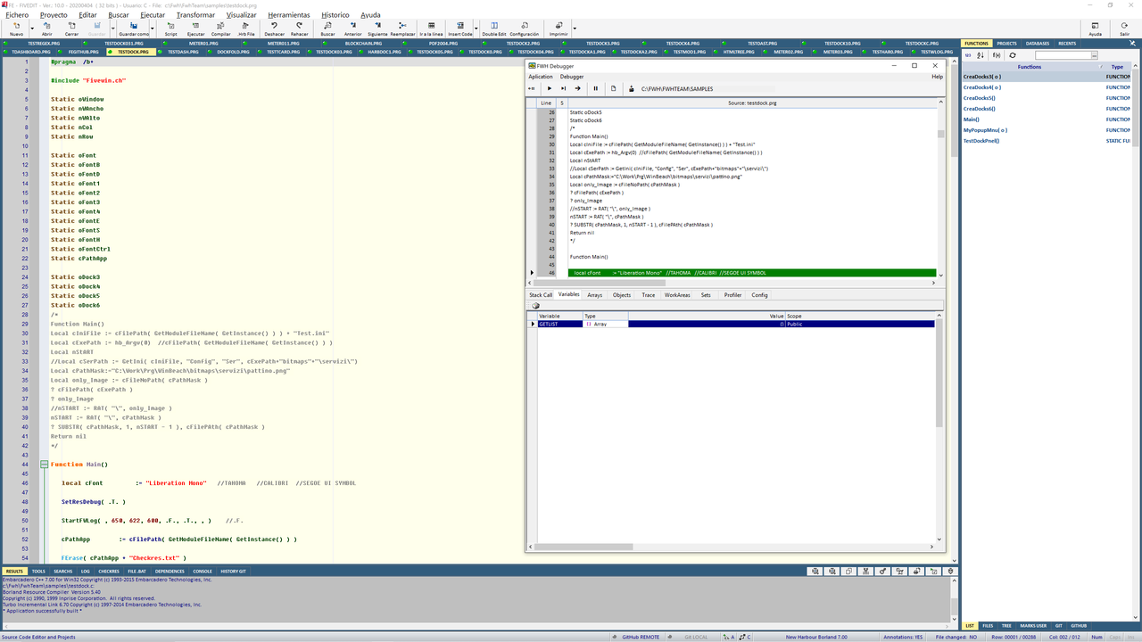1142x642 pixels.
Task: Click the Cerrar file toolbar icon
Action: point(71,27)
